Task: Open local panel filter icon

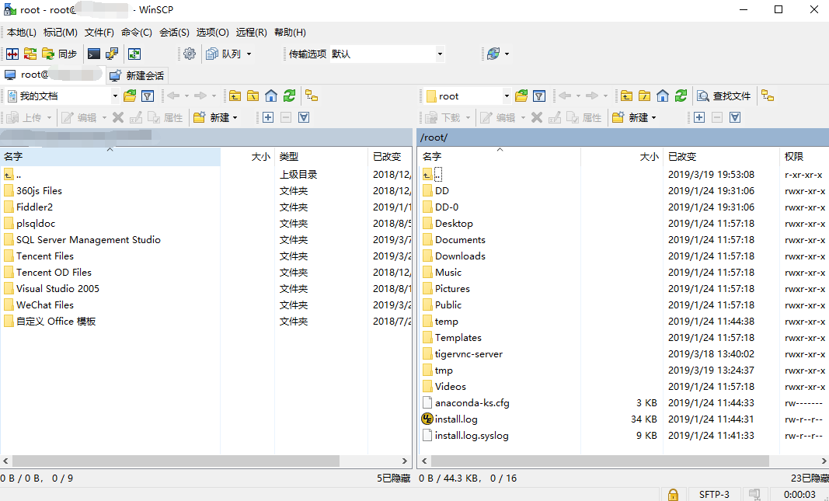Action: tap(148, 96)
